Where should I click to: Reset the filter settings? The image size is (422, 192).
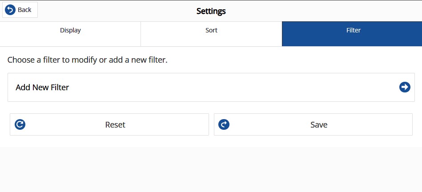click(x=109, y=124)
